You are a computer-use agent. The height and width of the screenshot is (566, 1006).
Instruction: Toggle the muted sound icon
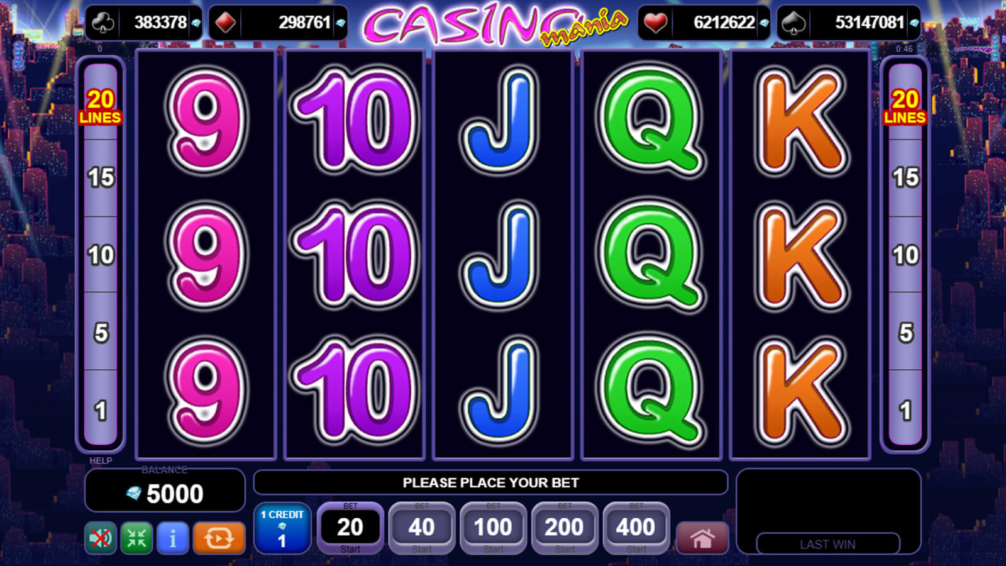click(101, 538)
